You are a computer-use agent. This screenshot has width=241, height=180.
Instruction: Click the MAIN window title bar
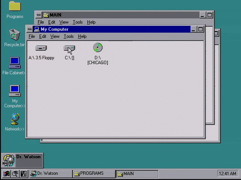(x=120, y=15)
